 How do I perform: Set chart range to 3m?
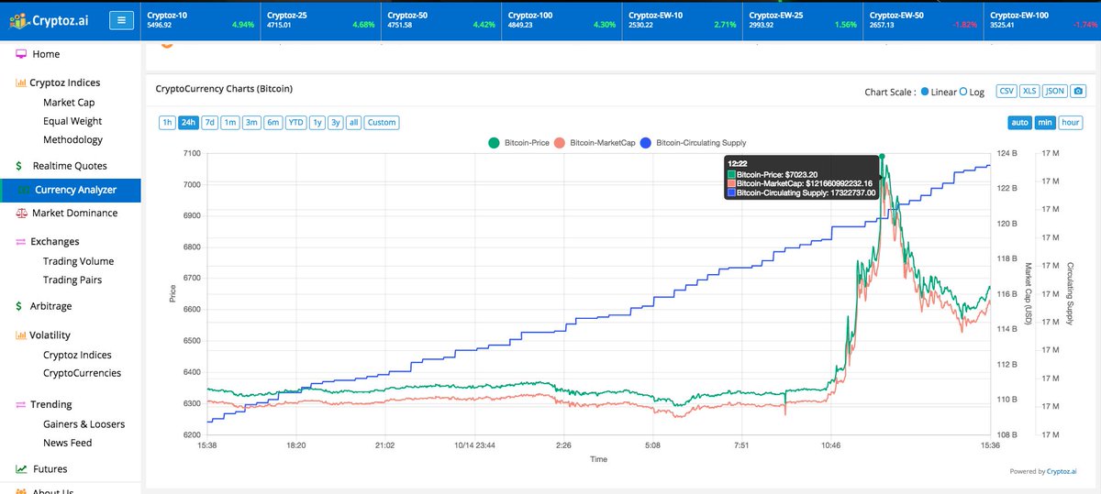[x=251, y=123]
